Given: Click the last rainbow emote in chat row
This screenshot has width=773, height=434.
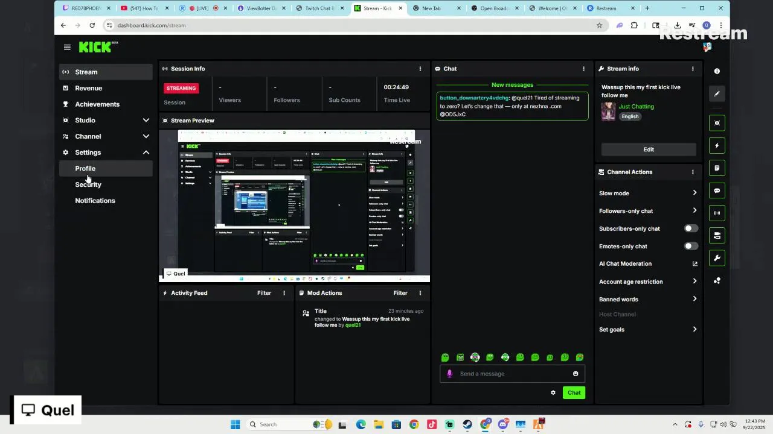Looking at the screenshot, I should tap(580, 357).
